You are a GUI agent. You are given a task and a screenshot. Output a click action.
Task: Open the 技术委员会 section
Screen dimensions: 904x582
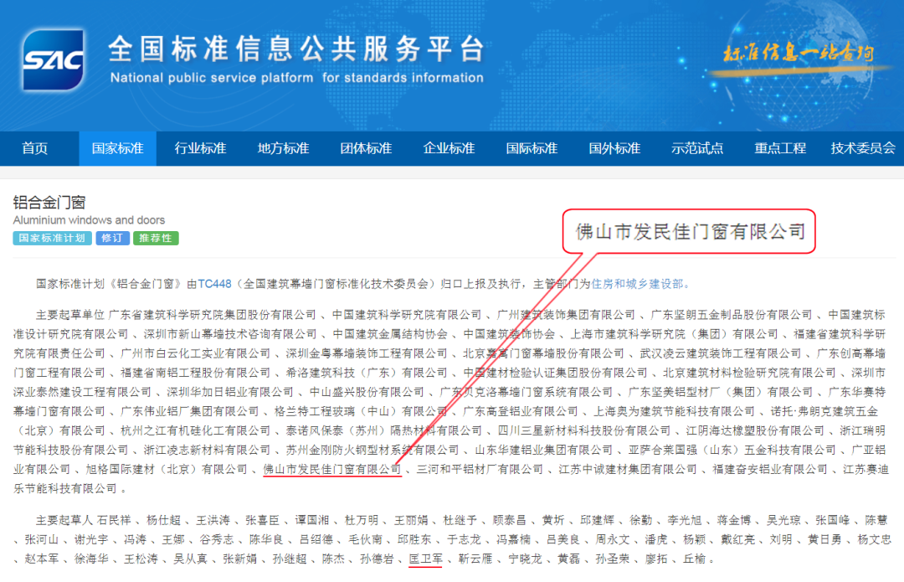coord(863,148)
